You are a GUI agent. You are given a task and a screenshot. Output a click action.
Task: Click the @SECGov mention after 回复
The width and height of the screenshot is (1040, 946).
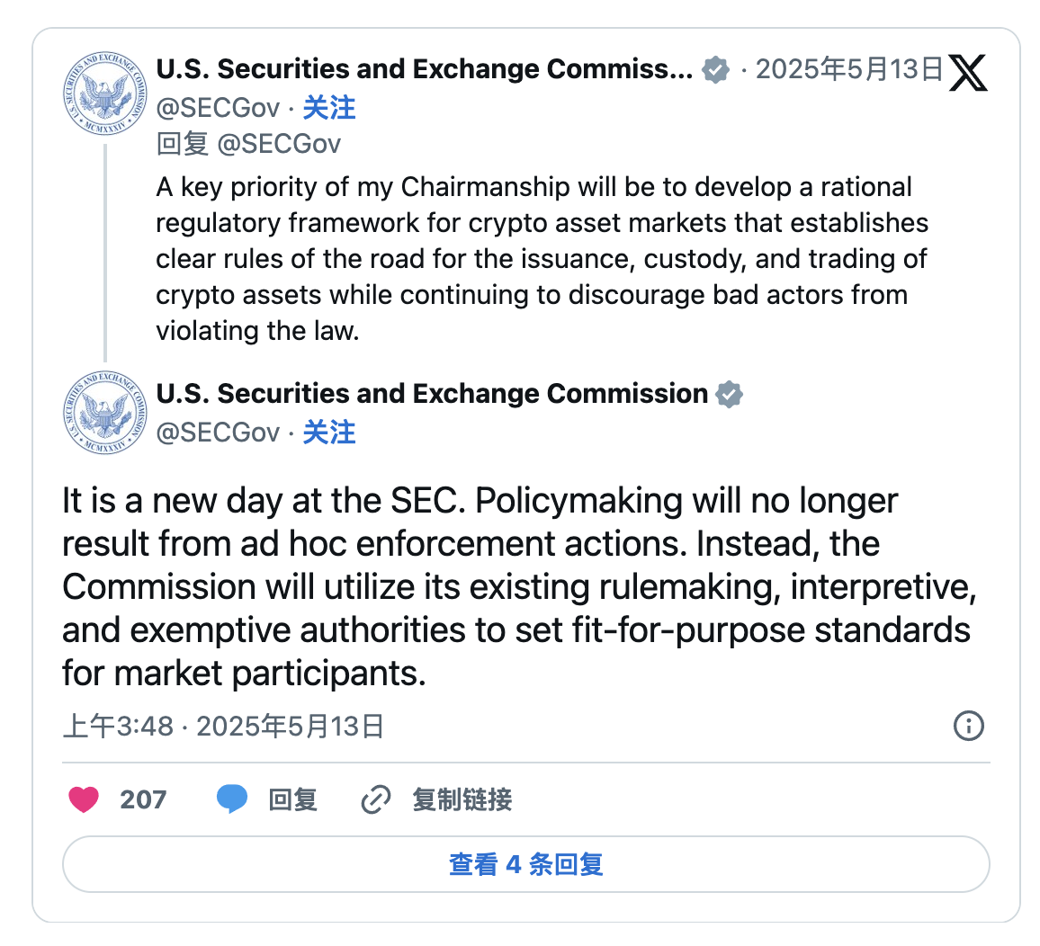coord(280,144)
